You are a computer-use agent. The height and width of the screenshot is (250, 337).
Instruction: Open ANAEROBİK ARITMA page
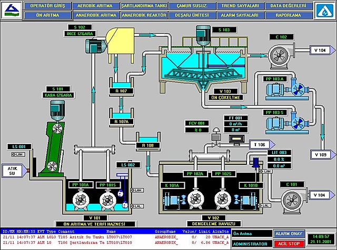click(95, 15)
